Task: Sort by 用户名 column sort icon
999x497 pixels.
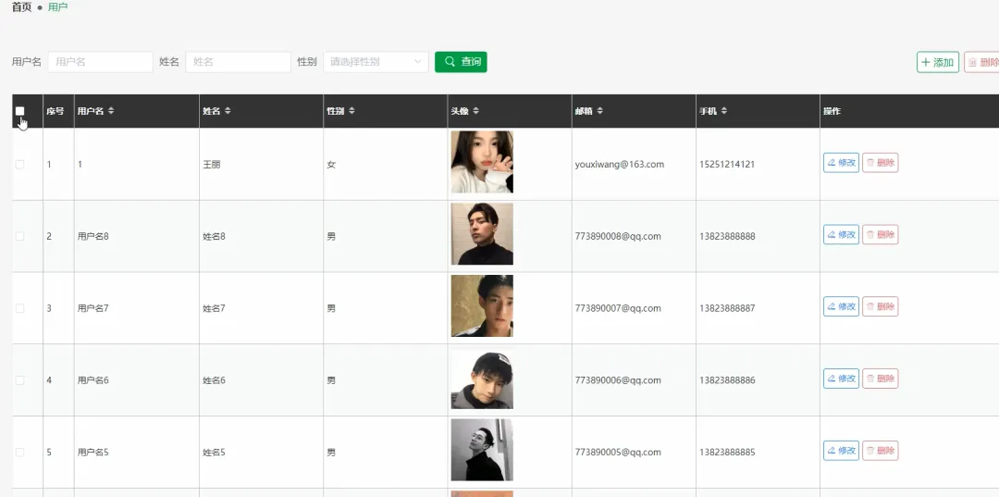Action: [111, 111]
